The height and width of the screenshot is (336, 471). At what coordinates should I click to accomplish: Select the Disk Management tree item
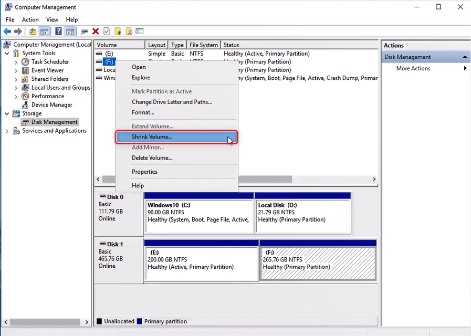[54, 122]
